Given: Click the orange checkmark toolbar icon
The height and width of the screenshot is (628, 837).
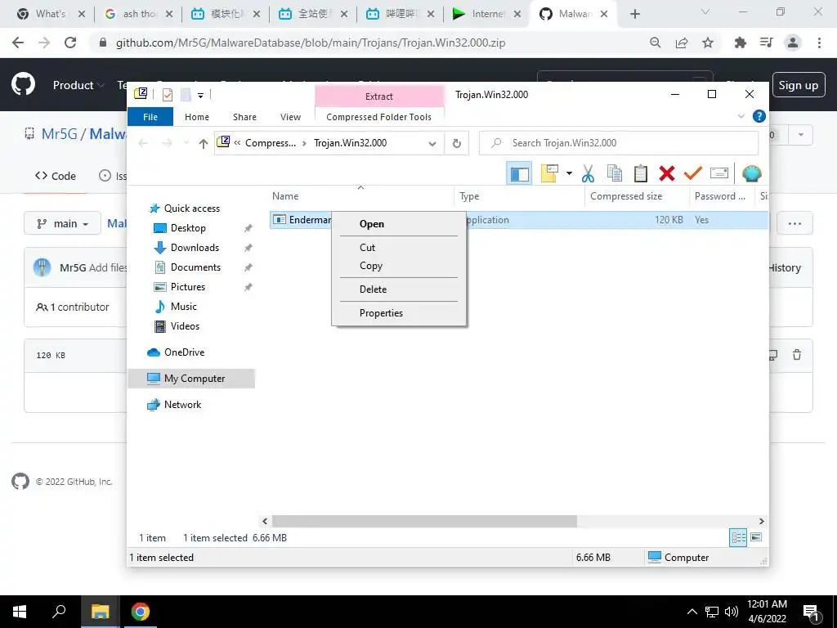Looking at the screenshot, I should 693,173.
